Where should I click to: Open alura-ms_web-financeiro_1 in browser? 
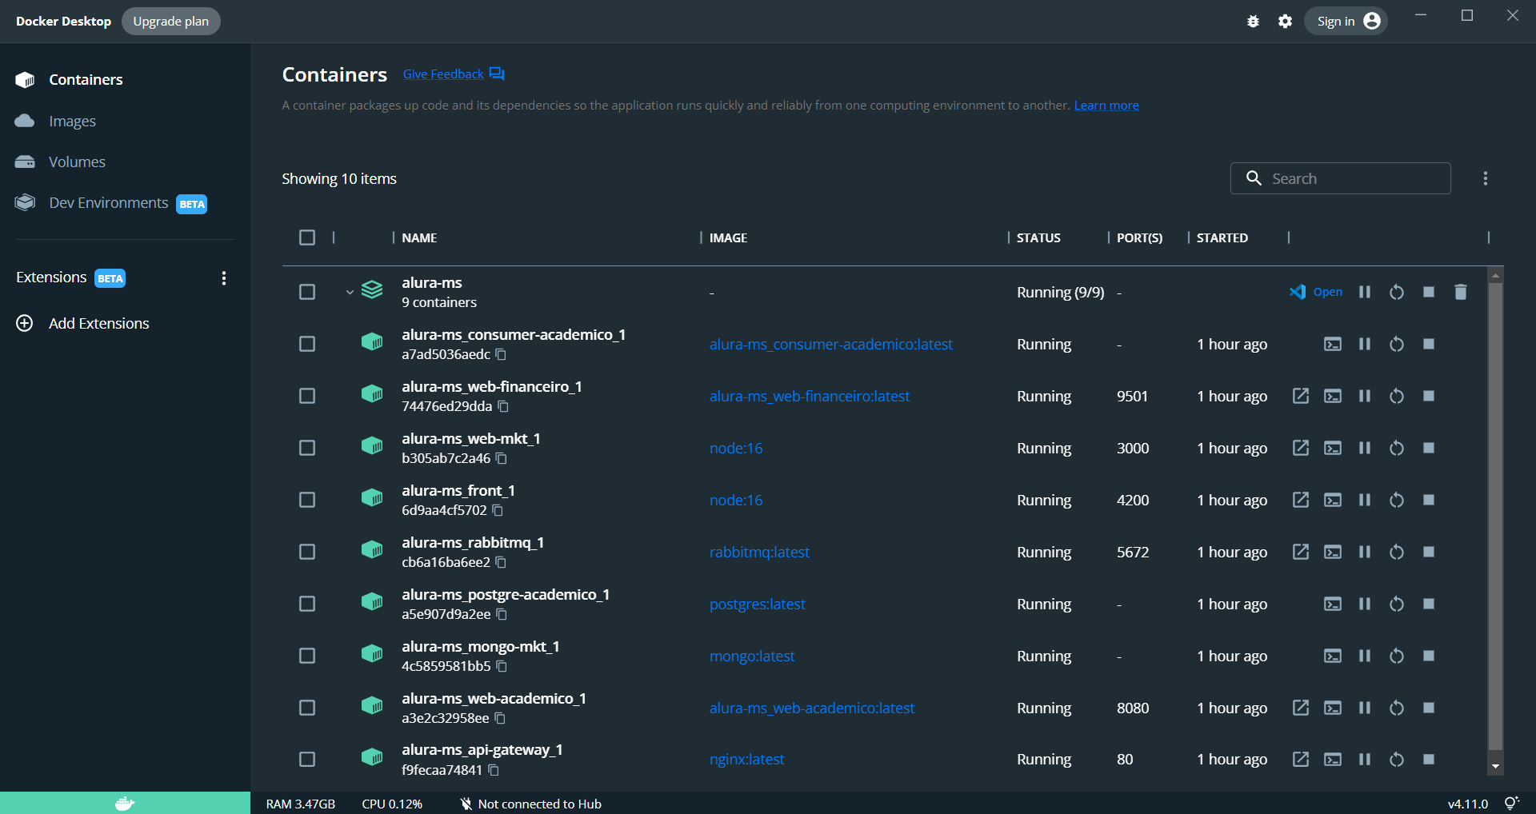1301,396
